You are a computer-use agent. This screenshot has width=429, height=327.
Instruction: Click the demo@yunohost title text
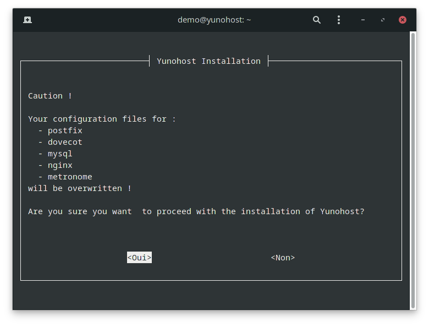pos(215,20)
